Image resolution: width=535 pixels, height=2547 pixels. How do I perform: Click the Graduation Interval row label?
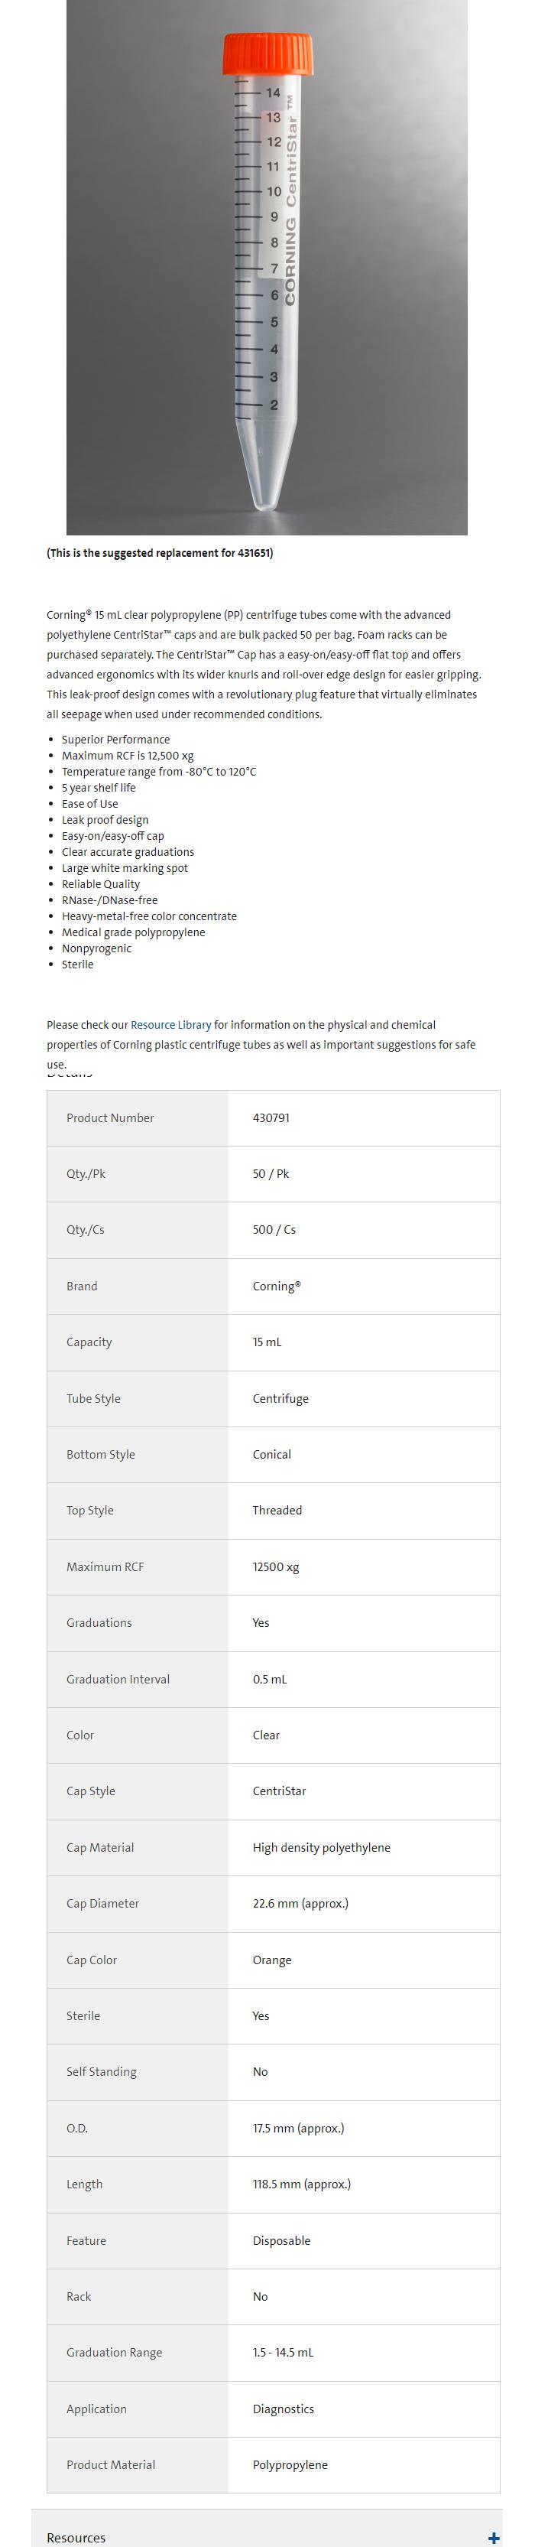pos(118,1679)
